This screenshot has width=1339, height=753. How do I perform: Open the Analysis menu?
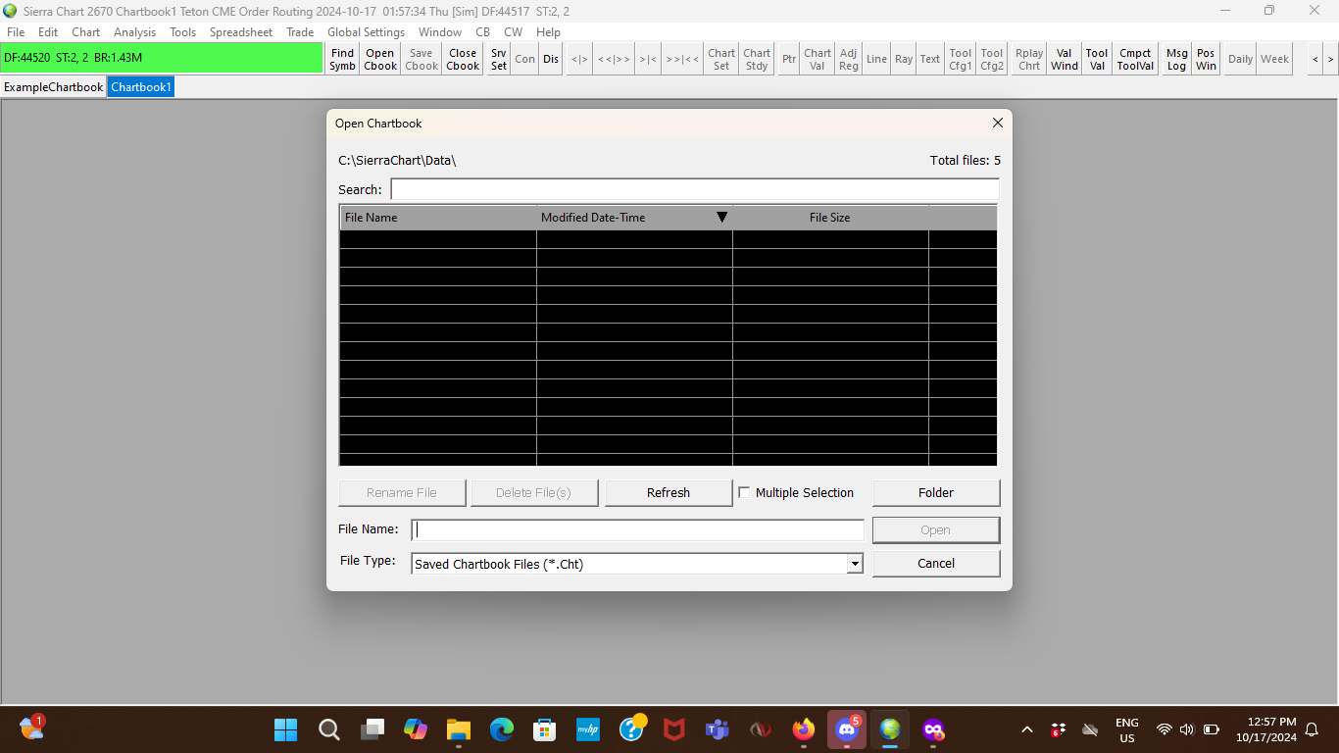(135, 32)
